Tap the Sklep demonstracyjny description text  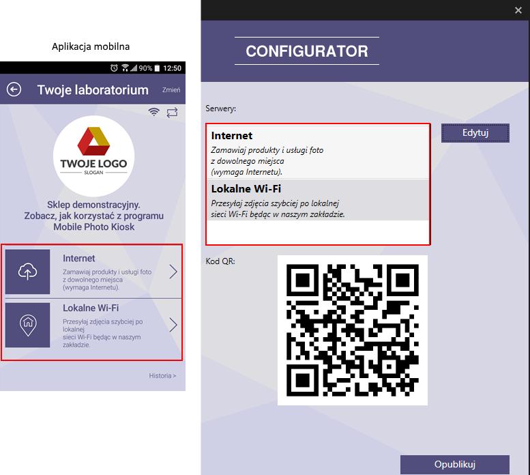click(x=94, y=216)
